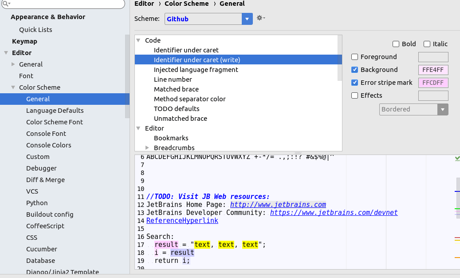Select Injected language fragment in the attribute list
The height and width of the screenshot is (278, 460).
click(196, 69)
